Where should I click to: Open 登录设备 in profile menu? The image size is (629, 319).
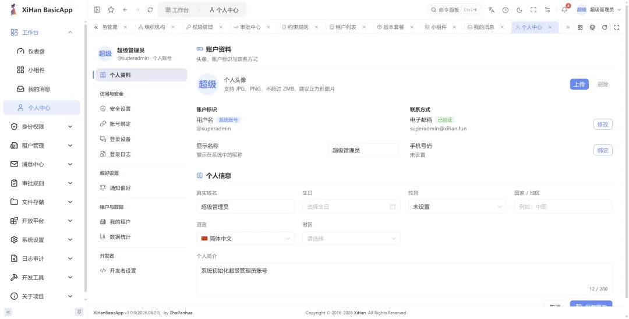(x=142, y=139)
